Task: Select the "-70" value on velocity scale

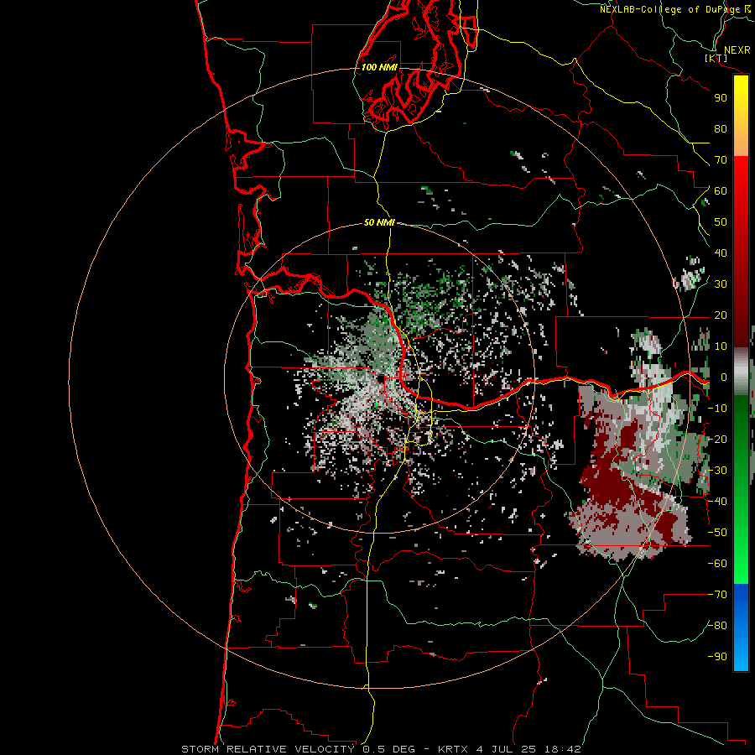Action: coord(717,595)
